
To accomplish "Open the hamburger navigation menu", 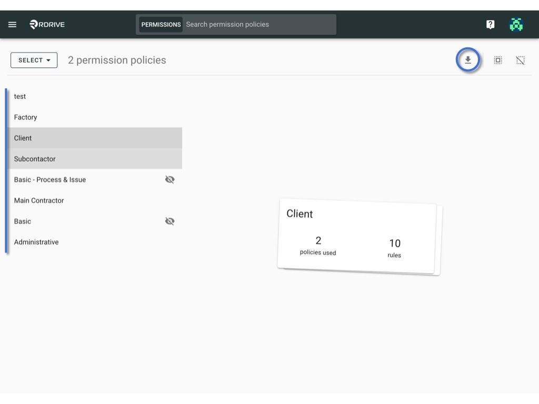I will 13,24.
